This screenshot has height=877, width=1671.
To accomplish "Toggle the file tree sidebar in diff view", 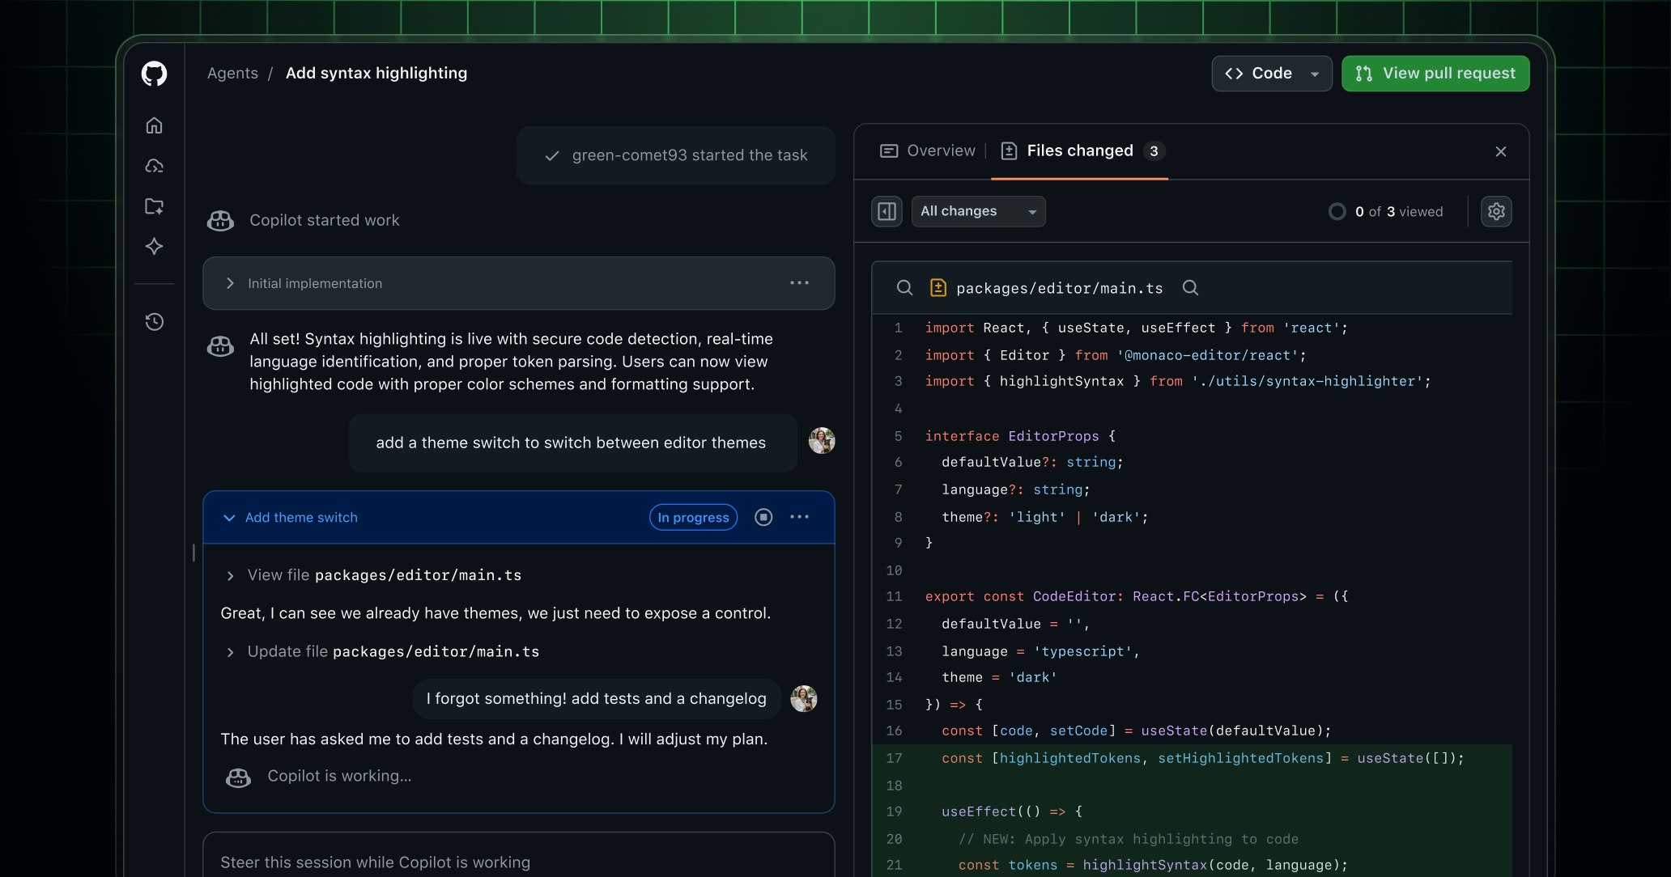I will 887,211.
